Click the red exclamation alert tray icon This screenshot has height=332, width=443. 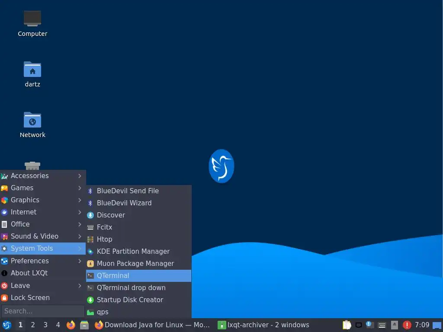point(407,325)
